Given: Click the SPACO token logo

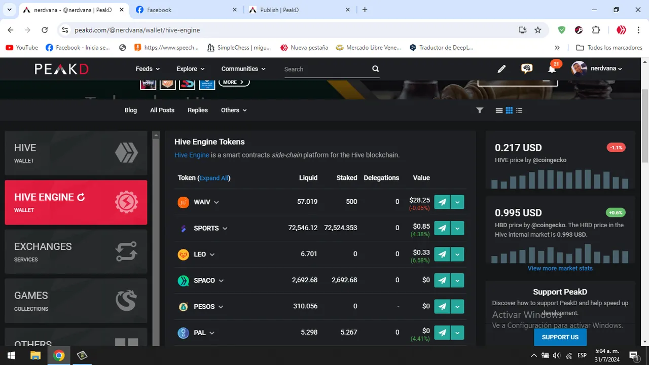Looking at the screenshot, I should point(183,280).
